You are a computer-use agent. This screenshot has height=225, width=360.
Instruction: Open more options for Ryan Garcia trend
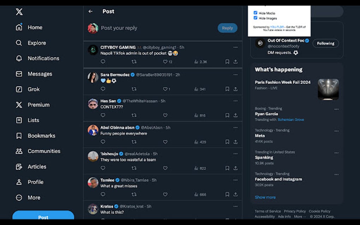click(336, 109)
